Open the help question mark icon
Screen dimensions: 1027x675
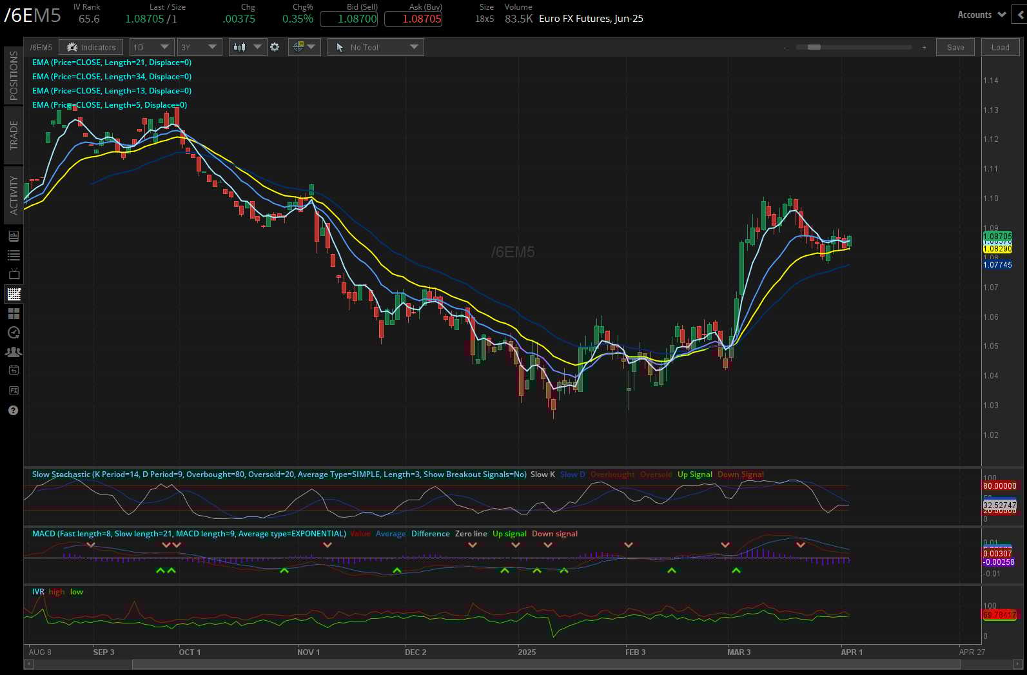[x=14, y=411]
